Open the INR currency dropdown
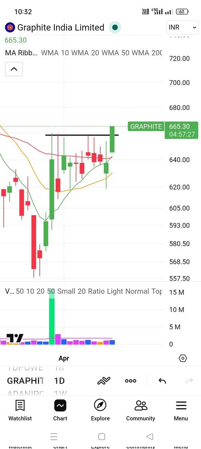Image resolution: width=201 pixels, height=449 pixels. (x=182, y=27)
